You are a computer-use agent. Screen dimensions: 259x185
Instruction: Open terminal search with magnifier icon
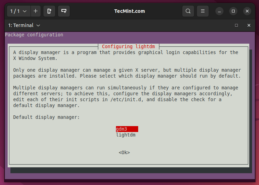(x=188, y=11)
